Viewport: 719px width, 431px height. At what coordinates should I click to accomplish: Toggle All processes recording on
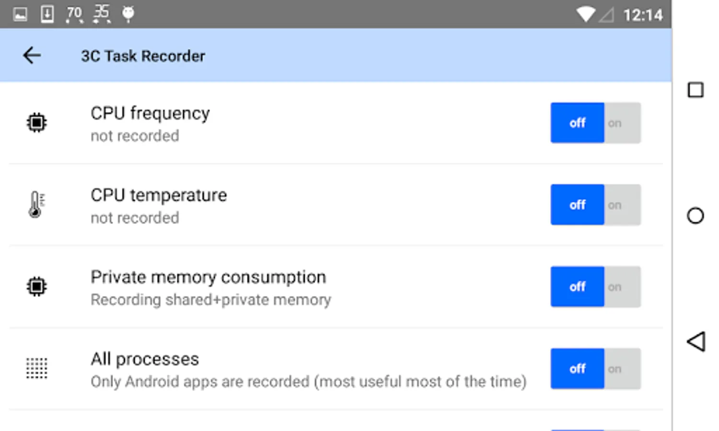tap(621, 369)
